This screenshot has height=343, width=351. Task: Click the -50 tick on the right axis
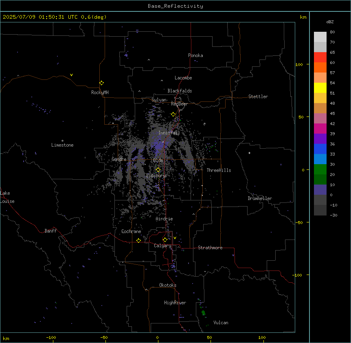click(299, 222)
